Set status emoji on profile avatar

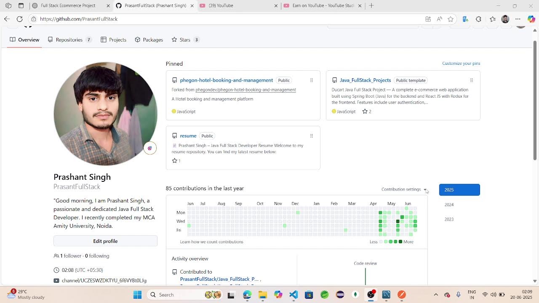pos(150,148)
